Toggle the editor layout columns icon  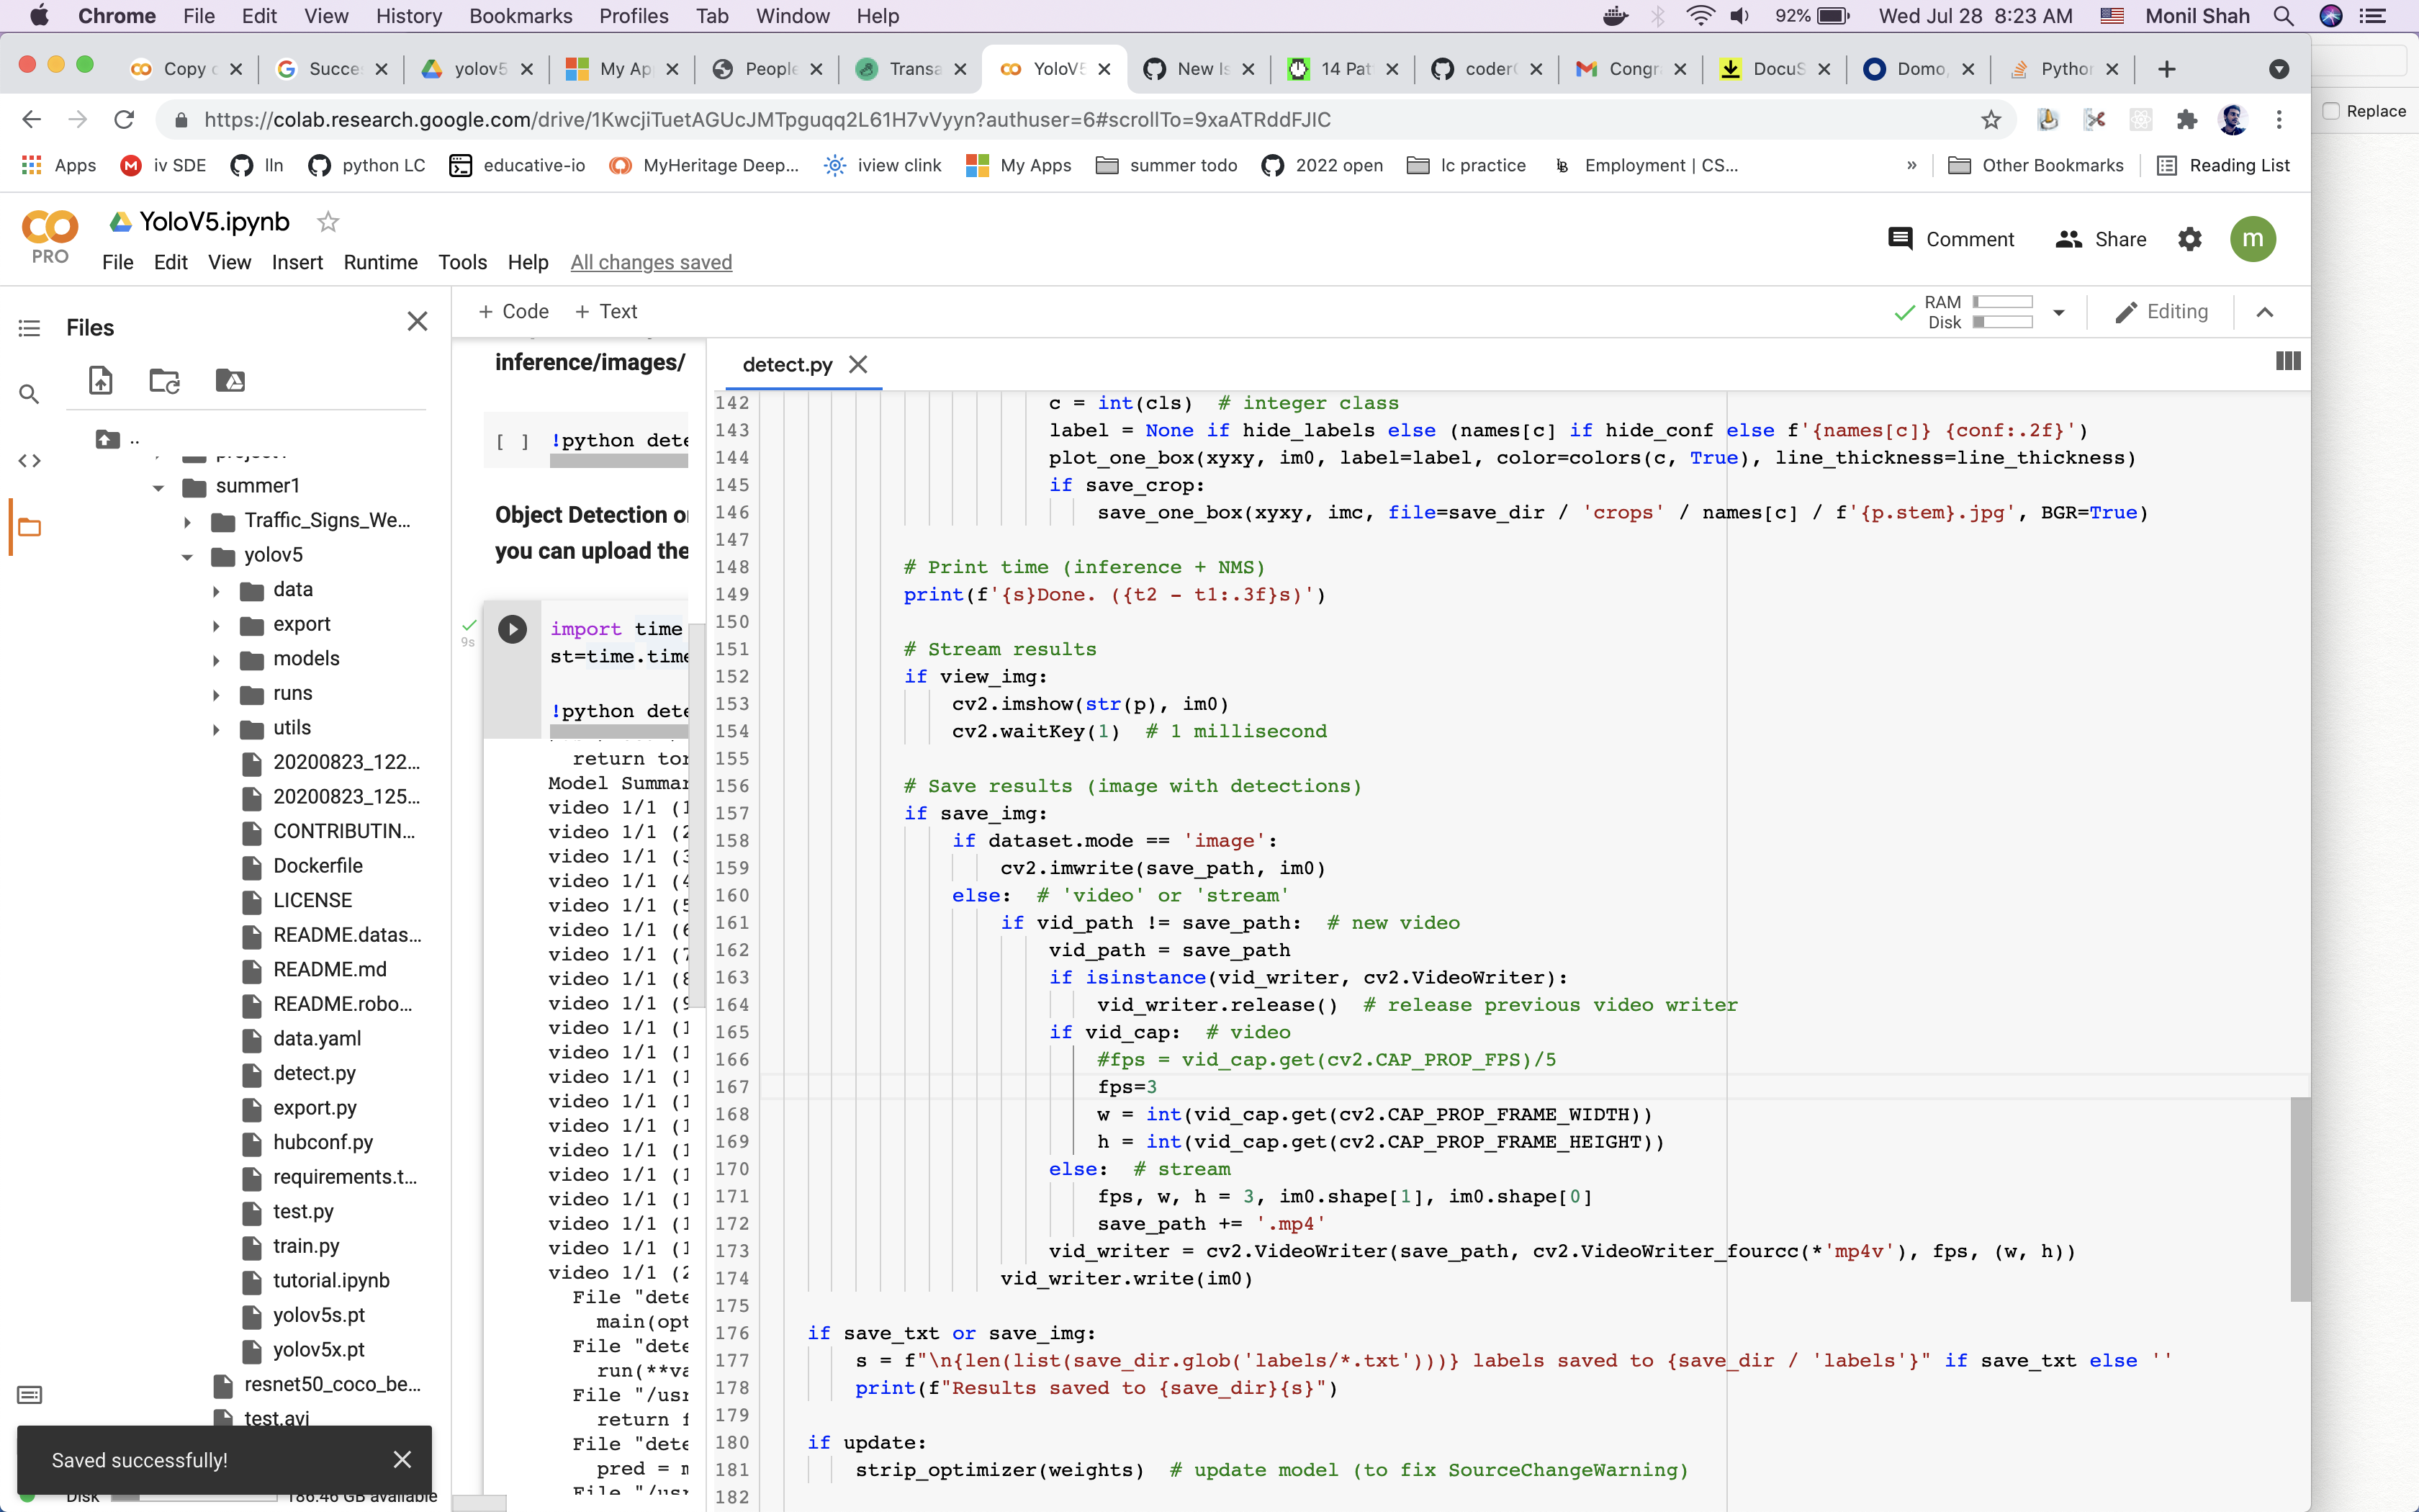point(2287,361)
